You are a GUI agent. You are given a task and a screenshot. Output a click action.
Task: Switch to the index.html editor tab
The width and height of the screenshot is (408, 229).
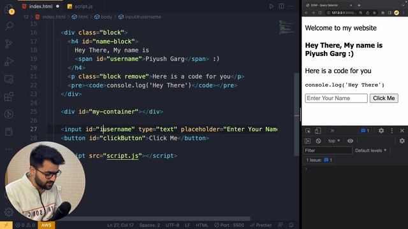click(x=41, y=6)
